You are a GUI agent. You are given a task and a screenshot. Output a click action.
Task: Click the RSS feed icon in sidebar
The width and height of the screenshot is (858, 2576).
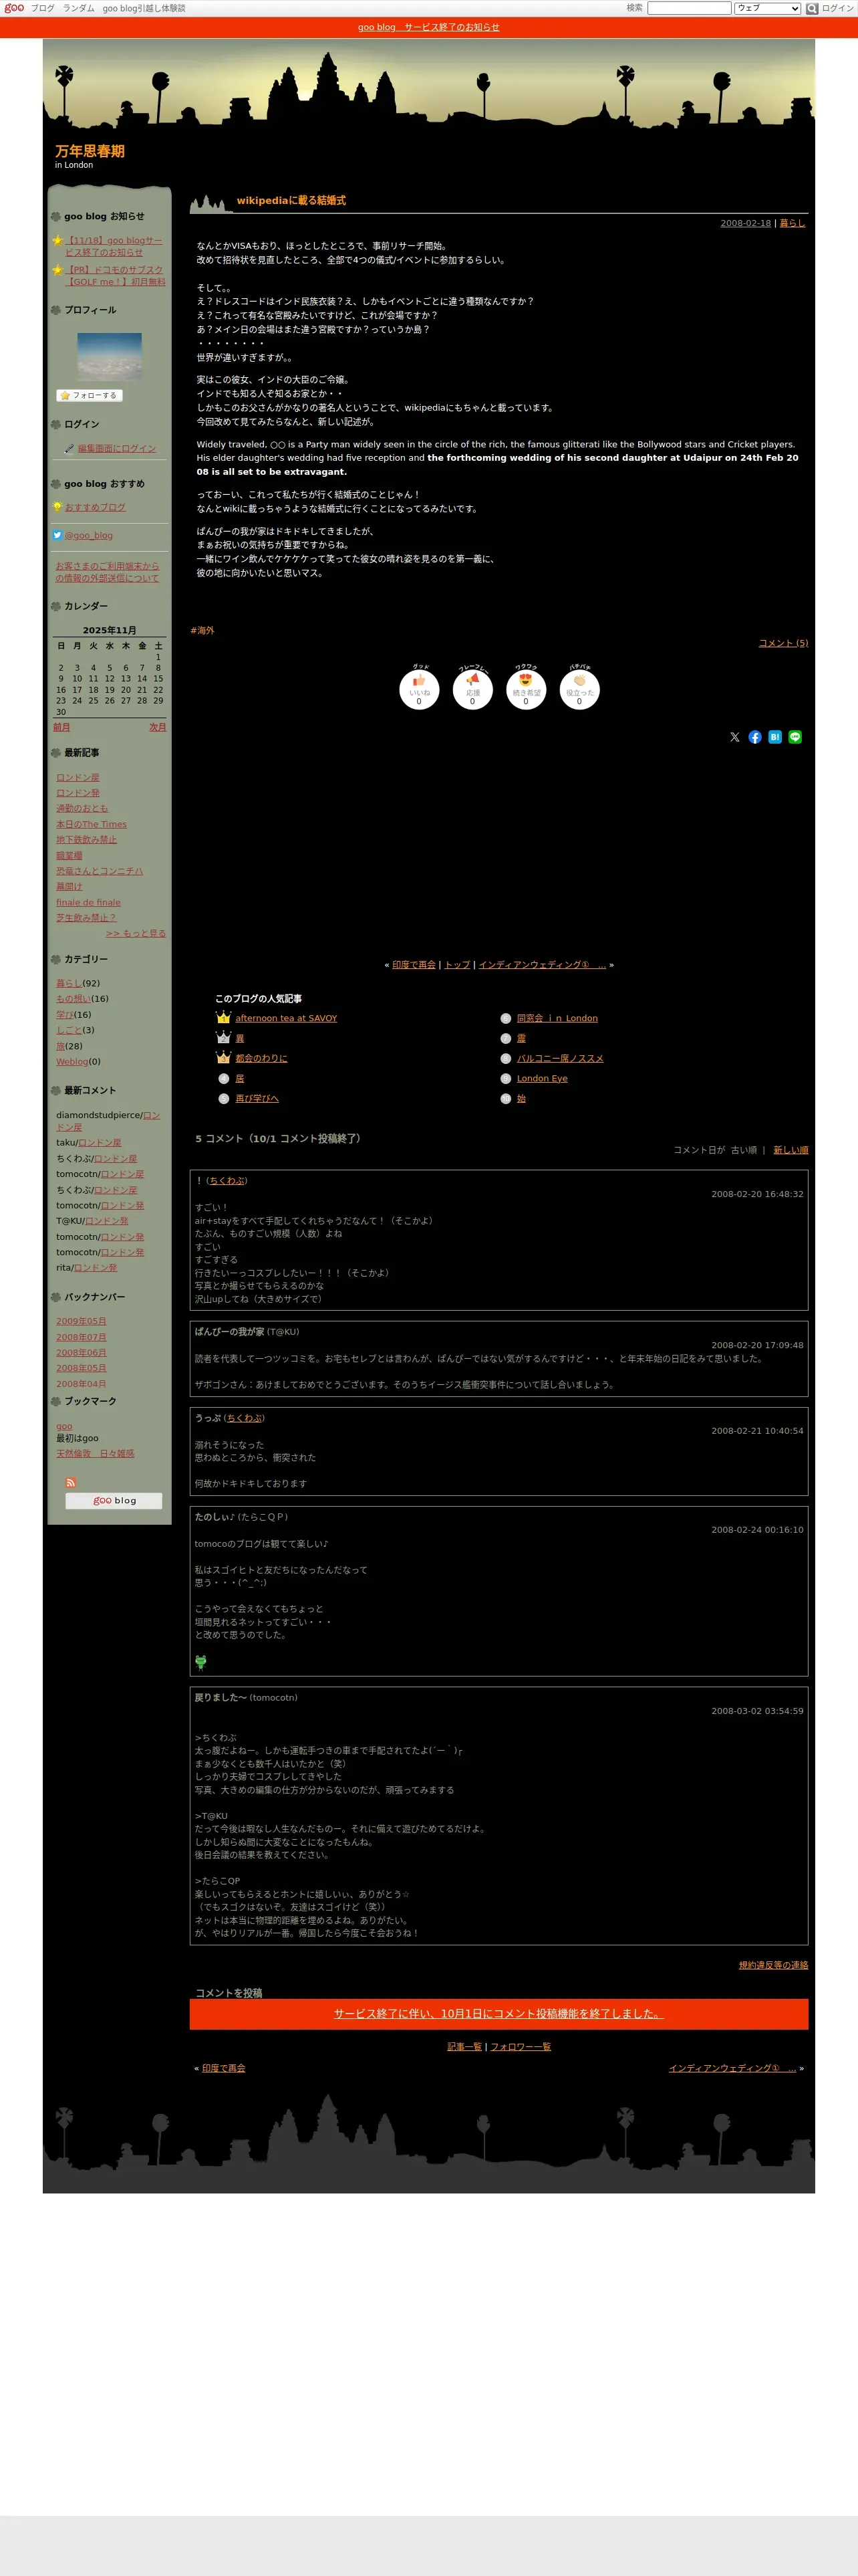coord(71,1482)
